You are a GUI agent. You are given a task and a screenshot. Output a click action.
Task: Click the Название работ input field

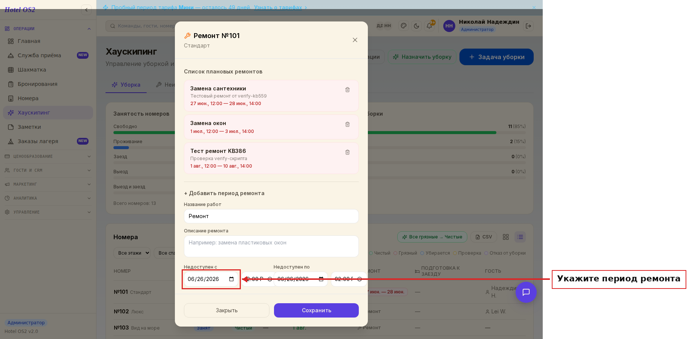click(271, 216)
